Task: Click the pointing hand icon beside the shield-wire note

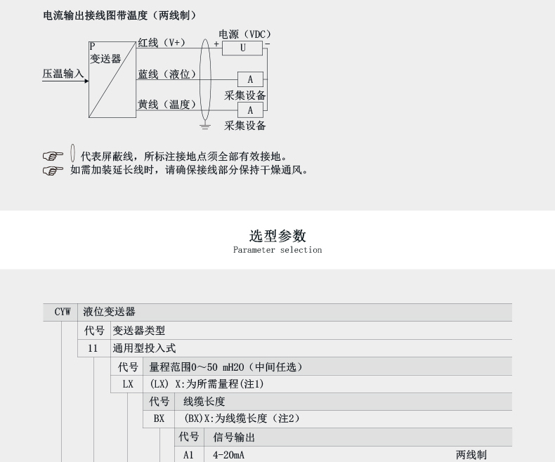Action: pos(52,157)
